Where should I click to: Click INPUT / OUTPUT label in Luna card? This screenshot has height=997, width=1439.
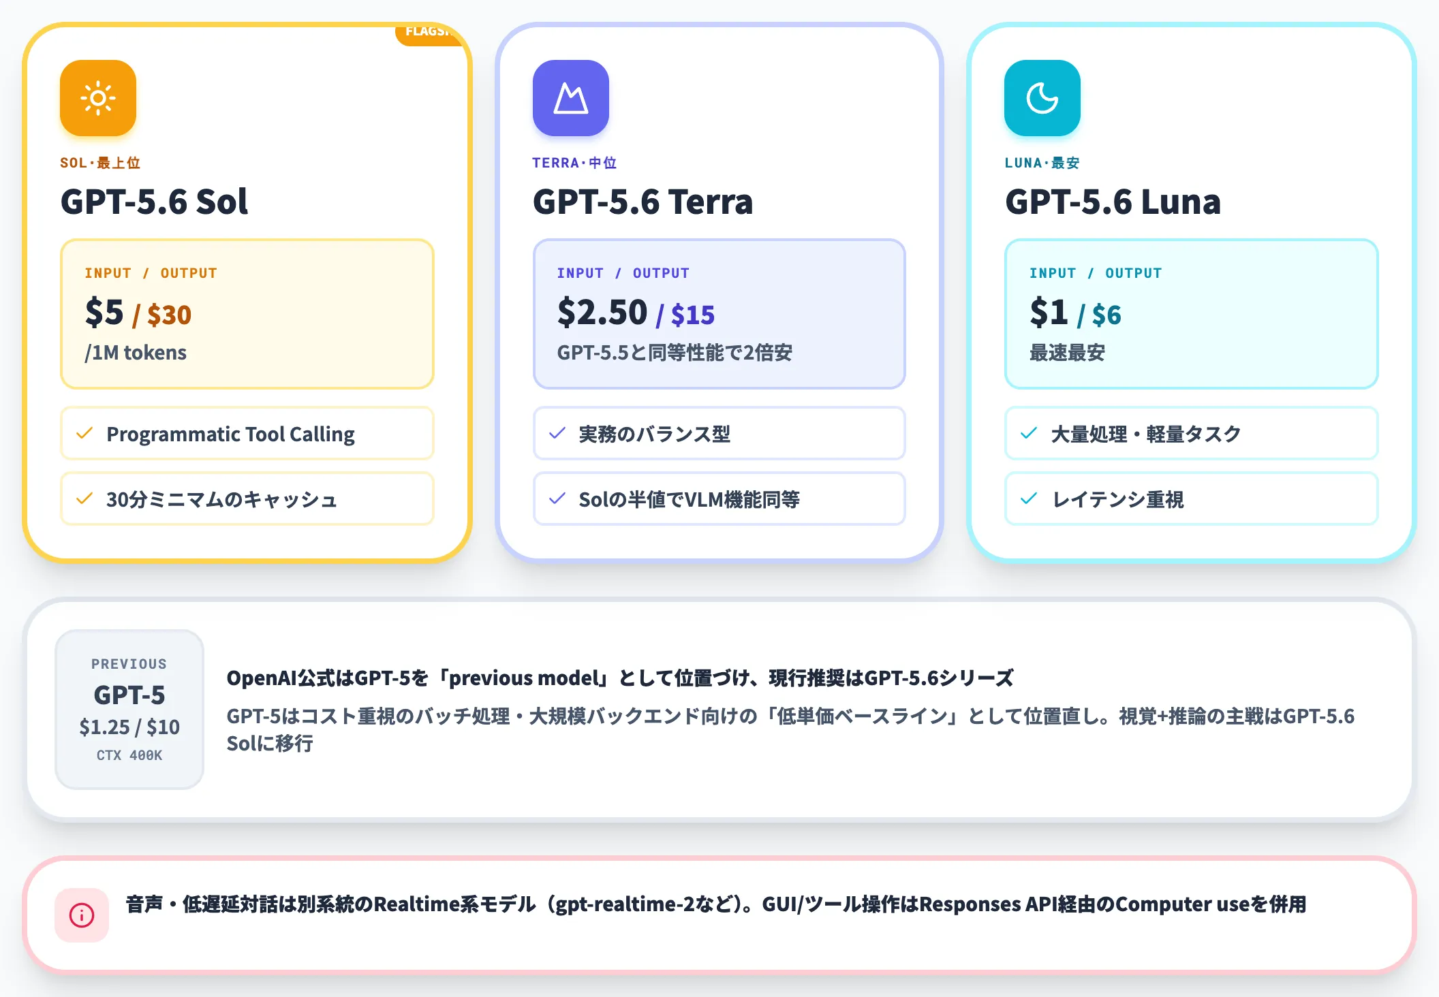coord(1096,273)
